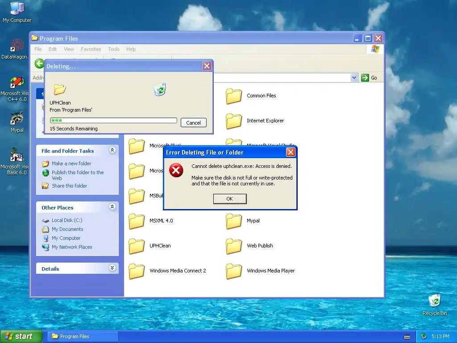This screenshot has height=343, width=457.
Task: Select the MSBuild folder icon
Action: 137,196
